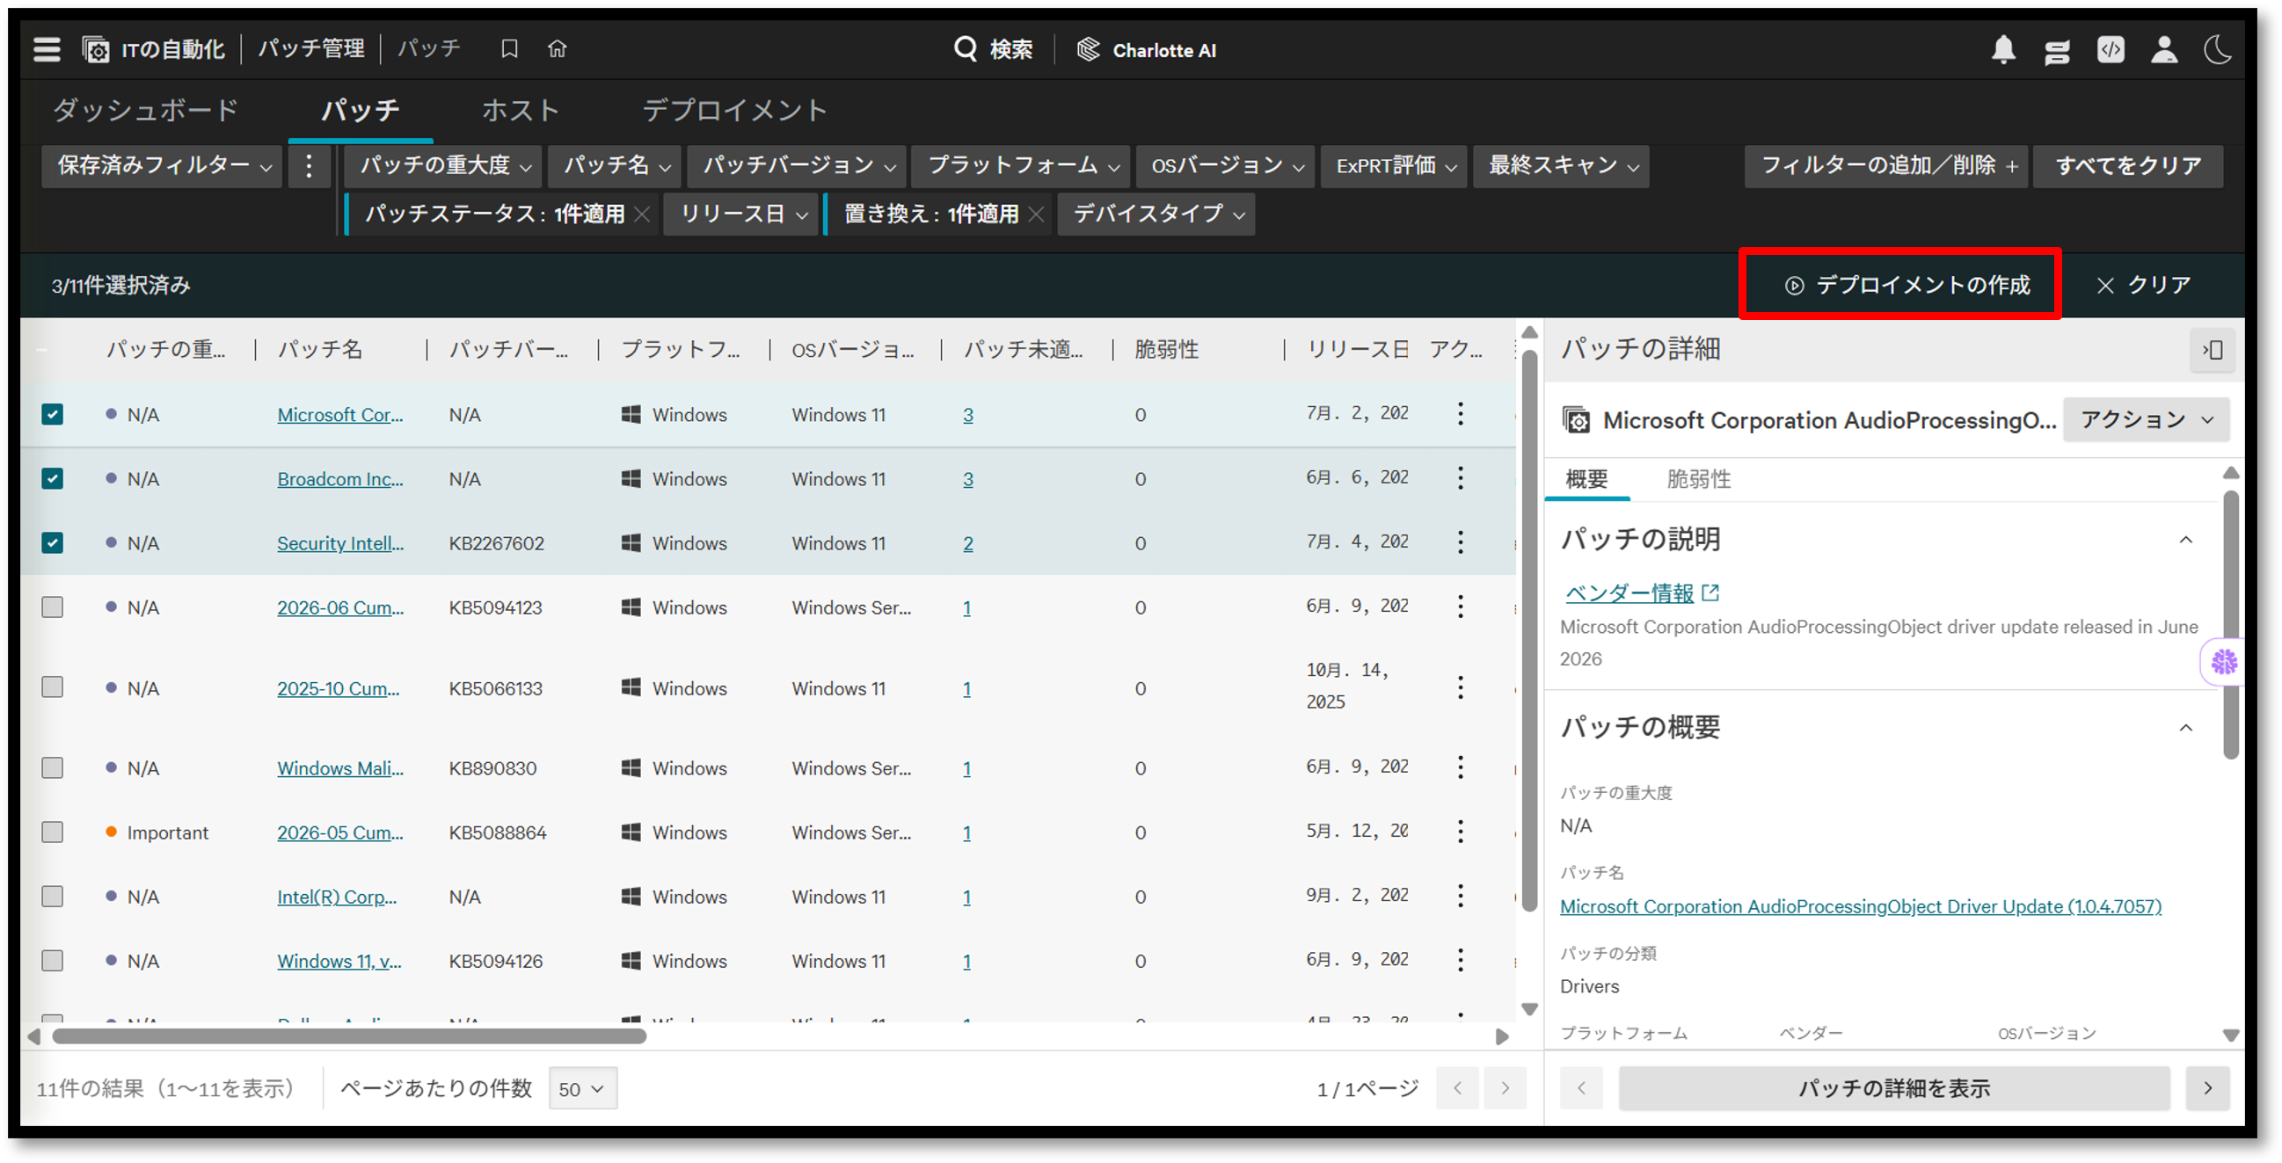The height and width of the screenshot is (1163, 2282).
Task: Check the Important 2026-05 Cum... row
Action: (x=52, y=832)
